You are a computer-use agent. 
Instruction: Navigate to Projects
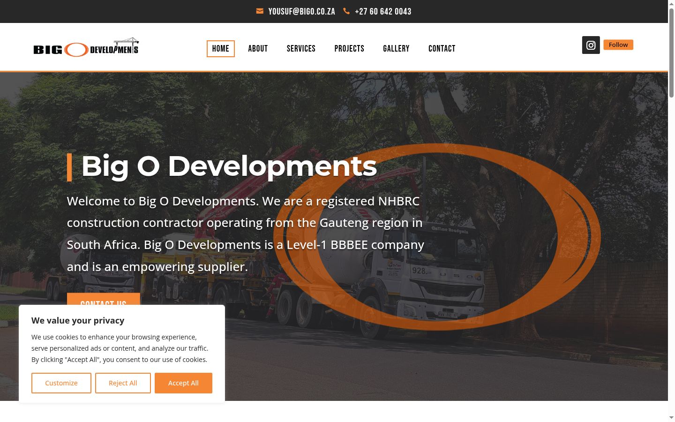349,49
